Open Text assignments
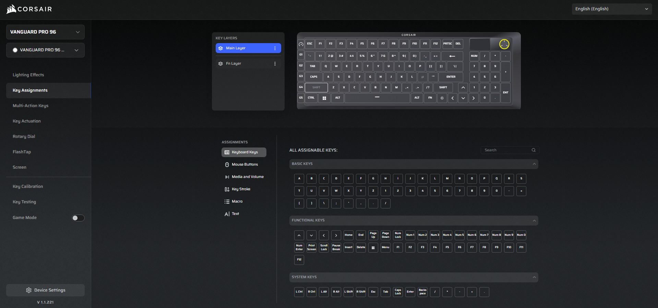The height and width of the screenshot is (308, 658). tap(244, 214)
